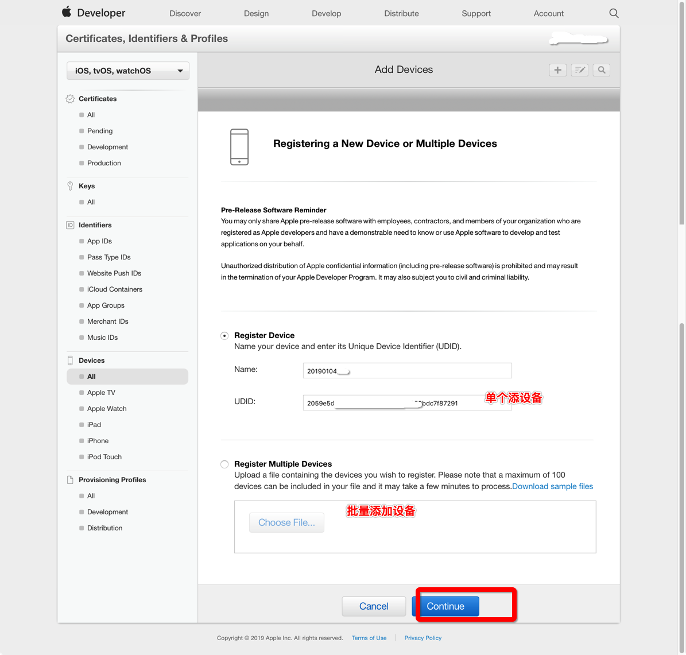Select All under Devices
686x655 pixels.
click(x=127, y=377)
